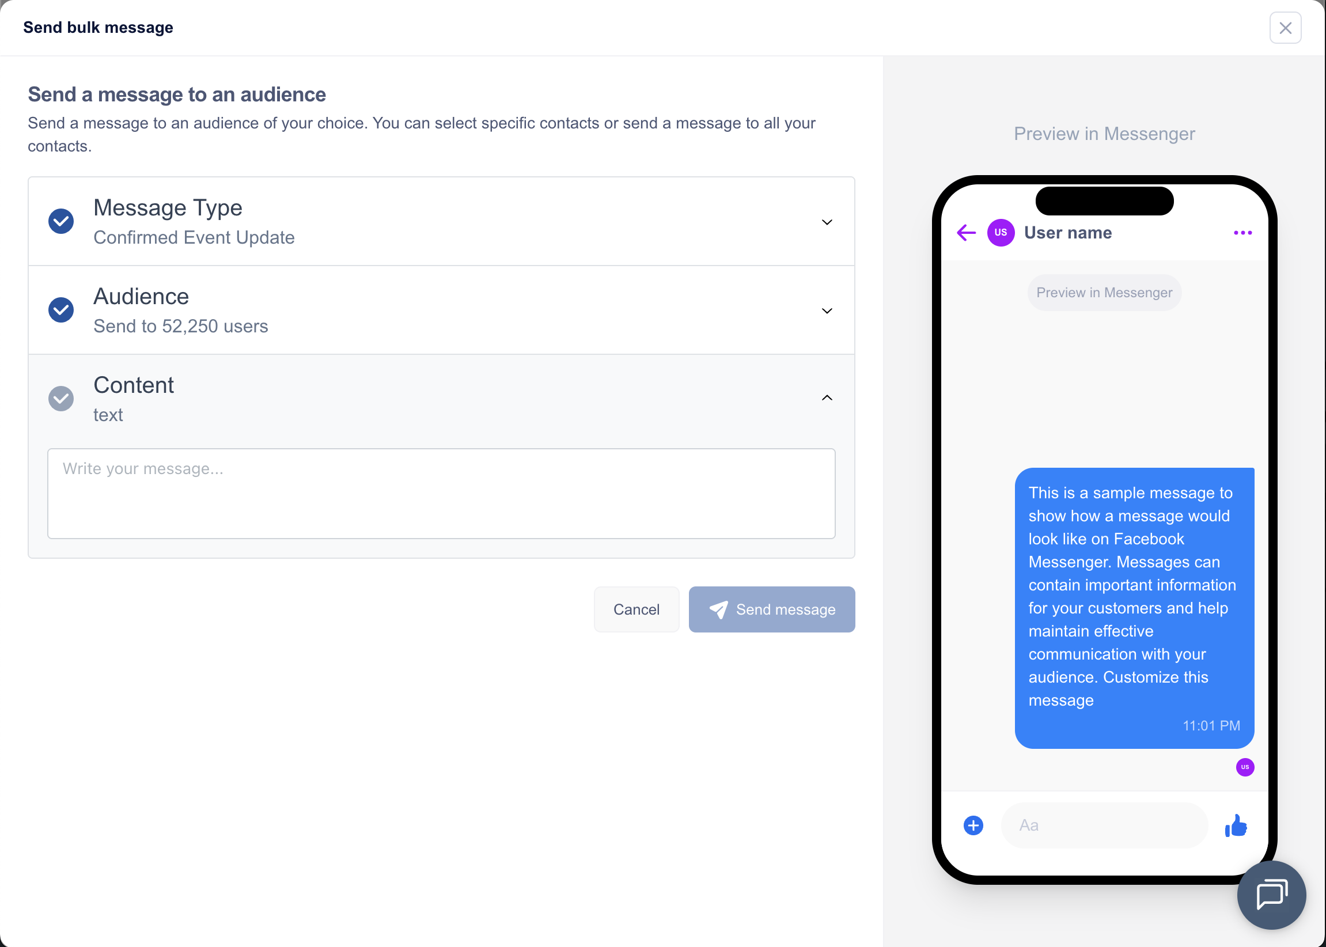Click the Aa input in phone preview
The image size is (1326, 947).
1104,825
